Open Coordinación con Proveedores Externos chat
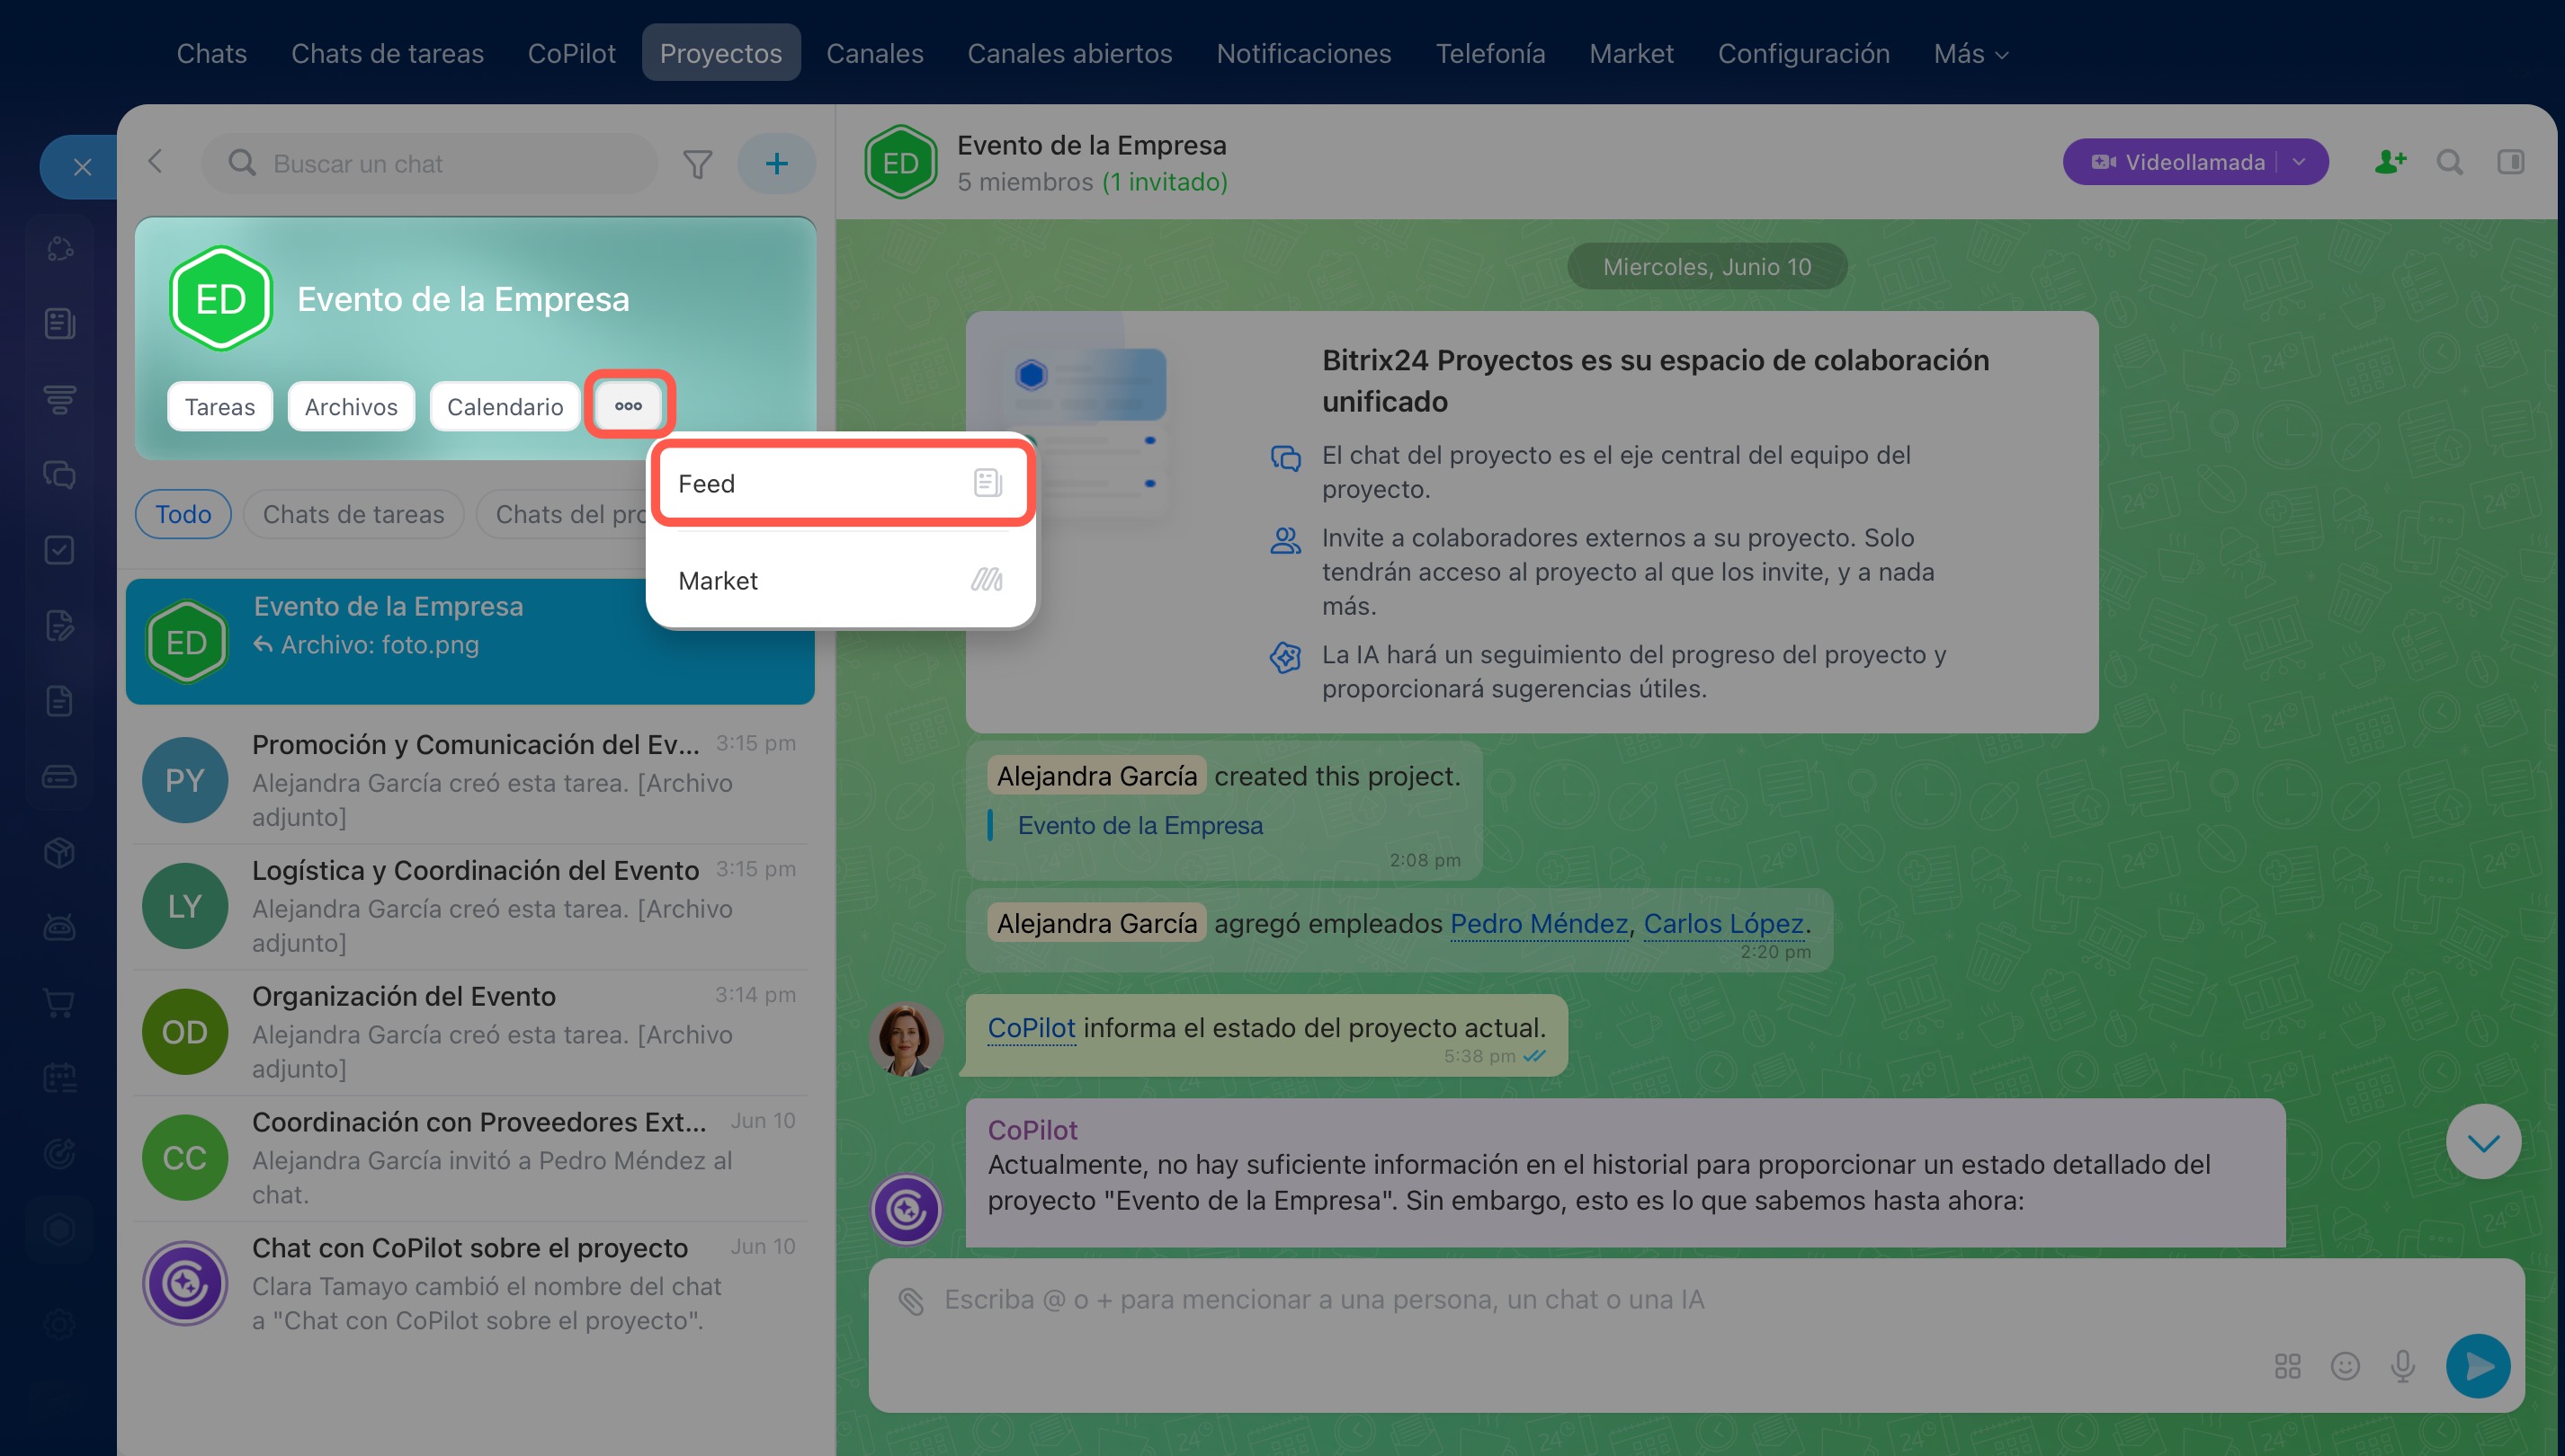2565x1456 pixels. [470, 1159]
